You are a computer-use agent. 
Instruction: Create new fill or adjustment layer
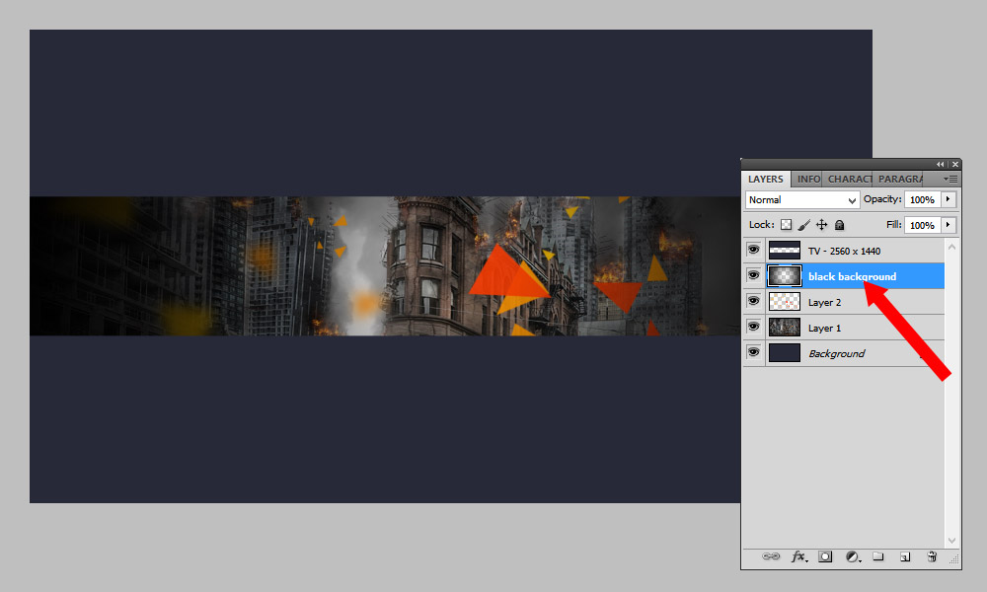pos(853,556)
